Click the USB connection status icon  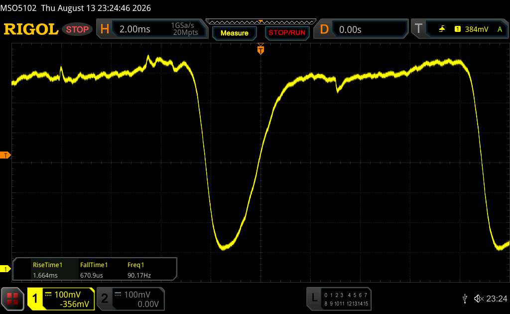click(465, 299)
